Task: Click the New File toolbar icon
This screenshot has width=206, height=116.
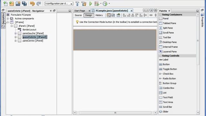Action: (x=5, y=4)
